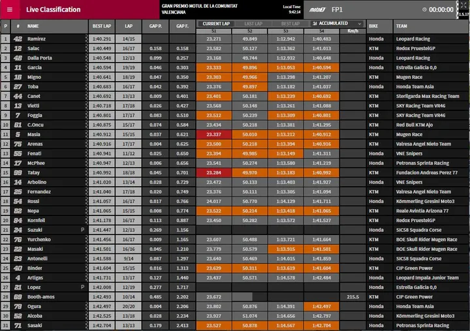Select rider Fenati's name
This screenshot has width=470, height=331.
click(x=34, y=153)
